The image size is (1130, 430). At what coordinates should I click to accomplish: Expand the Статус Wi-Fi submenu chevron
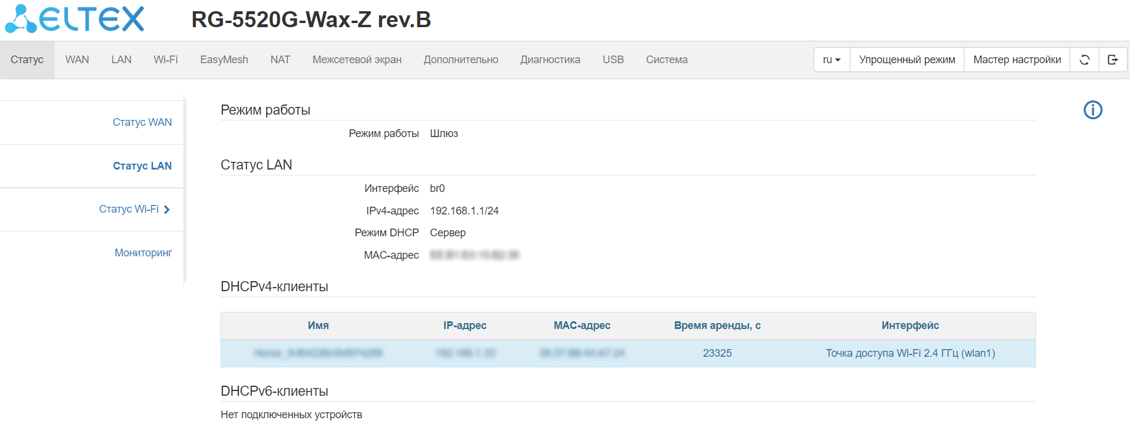pos(167,210)
